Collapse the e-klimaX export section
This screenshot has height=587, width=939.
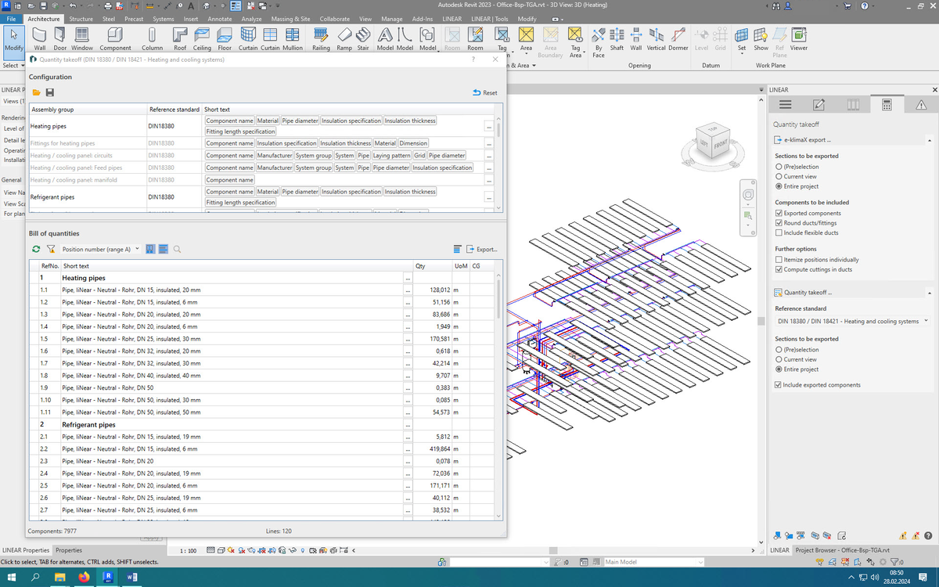click(x=927, y=140)
